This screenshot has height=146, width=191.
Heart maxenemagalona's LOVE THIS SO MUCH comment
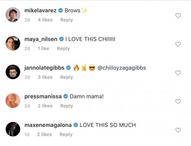coord(178,130)
